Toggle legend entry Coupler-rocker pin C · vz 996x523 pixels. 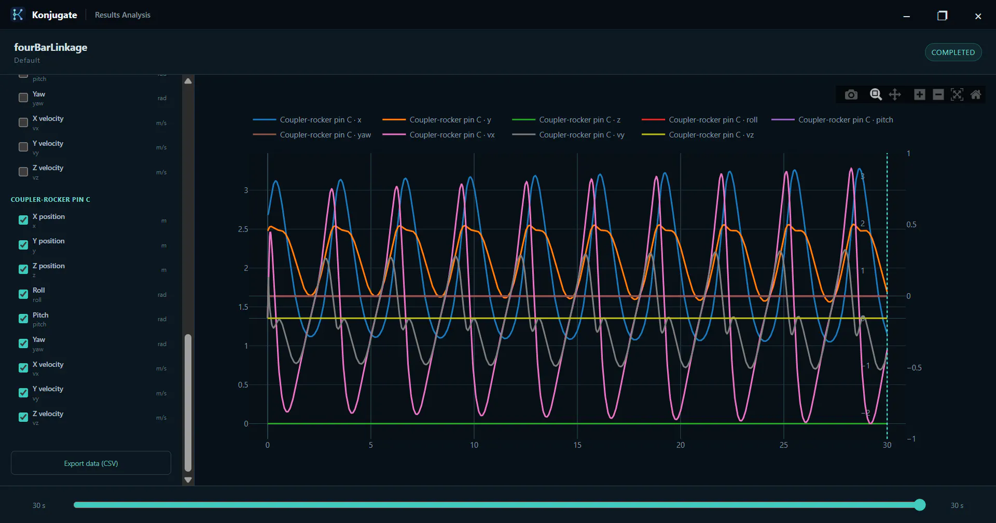tap(698, 135)
